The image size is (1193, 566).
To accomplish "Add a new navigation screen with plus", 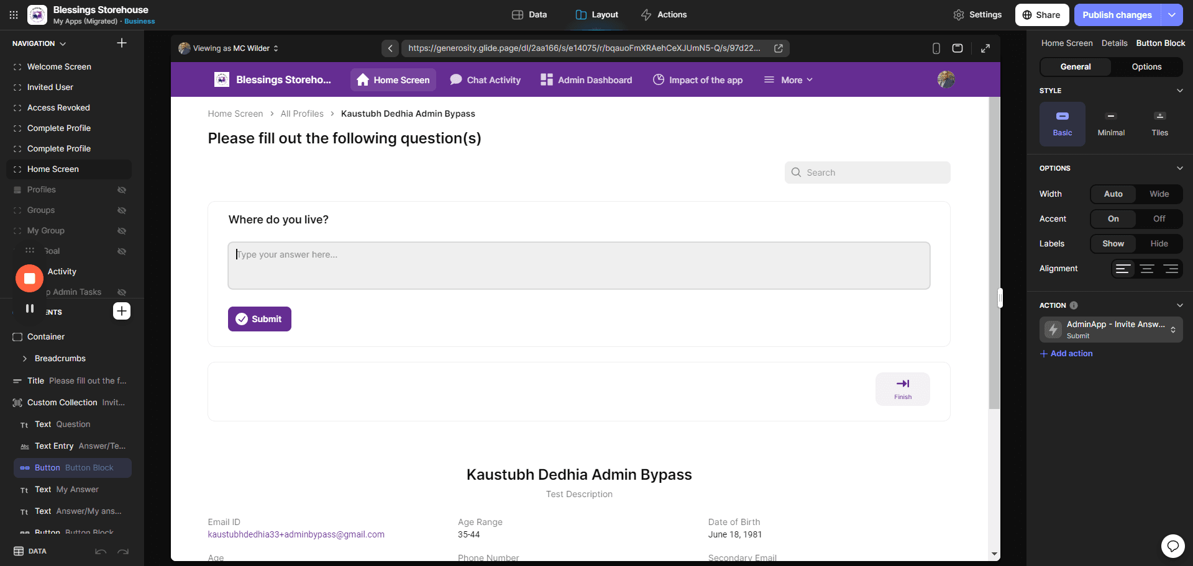I will coord(122,43).
